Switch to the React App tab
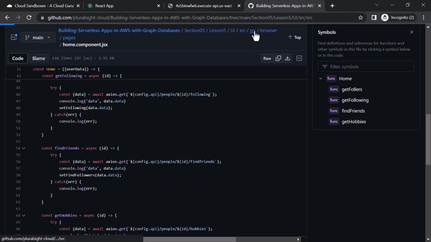Image resolution: width=431 pixels, height=242 pixels. [x=104, y=6]
